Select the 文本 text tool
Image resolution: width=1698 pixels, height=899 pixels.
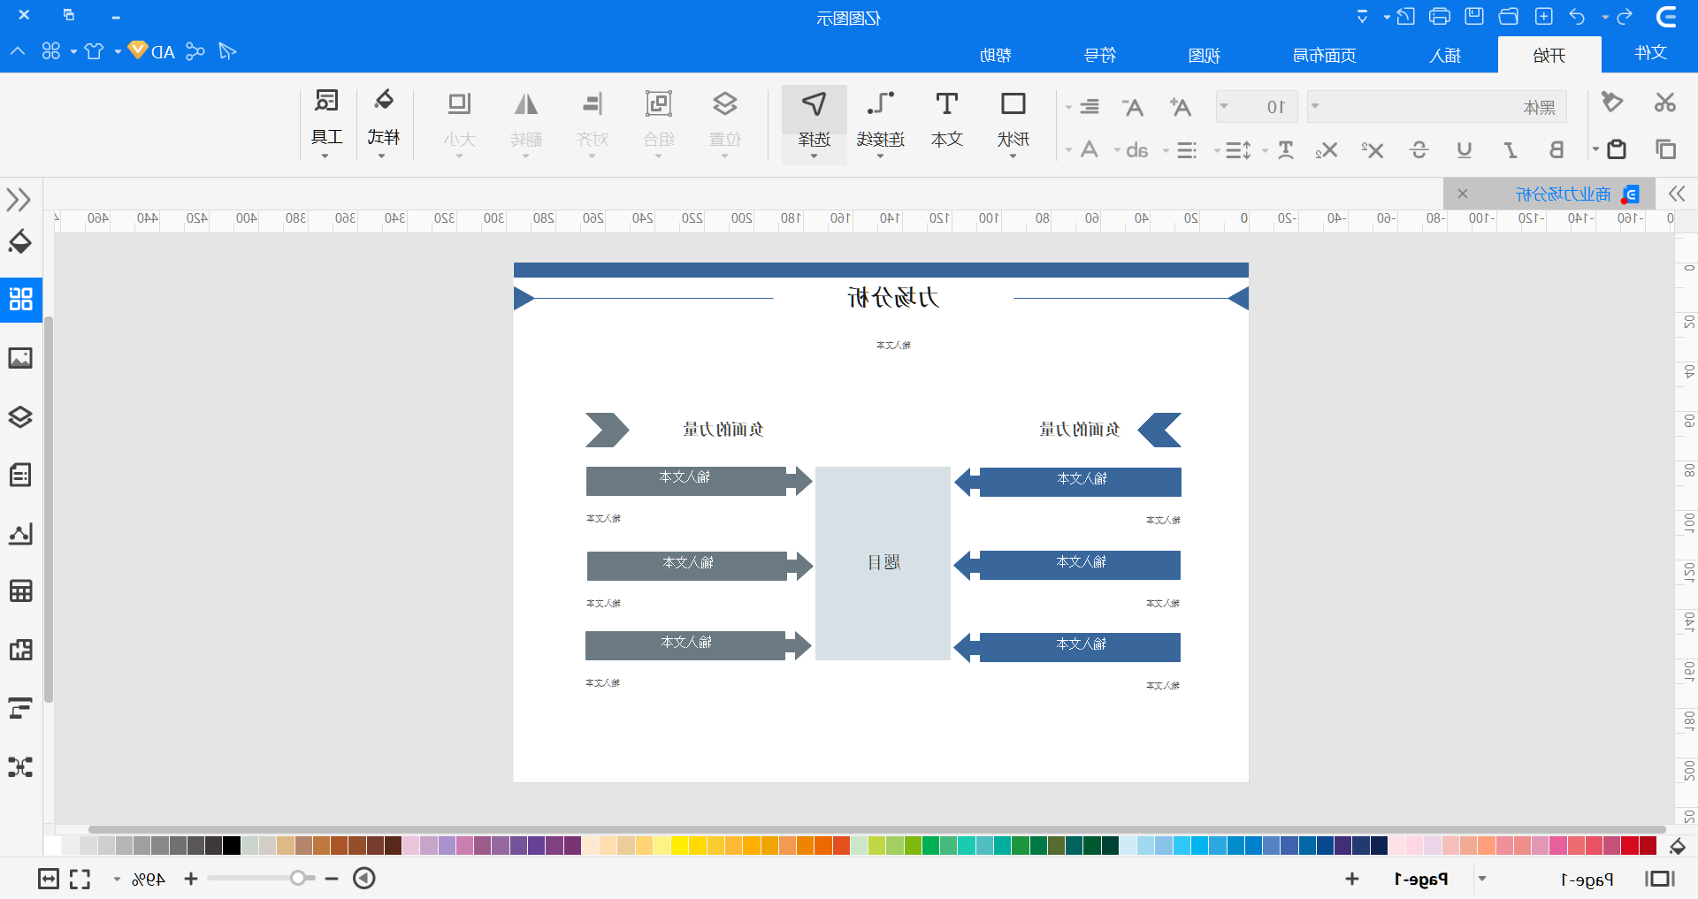(x=946, y=121)
